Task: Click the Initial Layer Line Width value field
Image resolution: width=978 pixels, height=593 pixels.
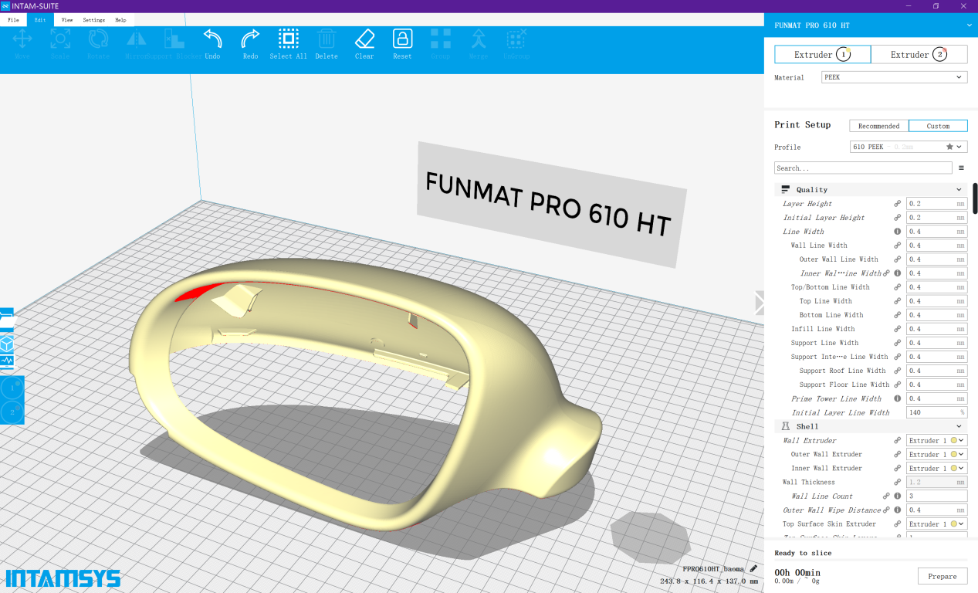Action: click(936, 412)
